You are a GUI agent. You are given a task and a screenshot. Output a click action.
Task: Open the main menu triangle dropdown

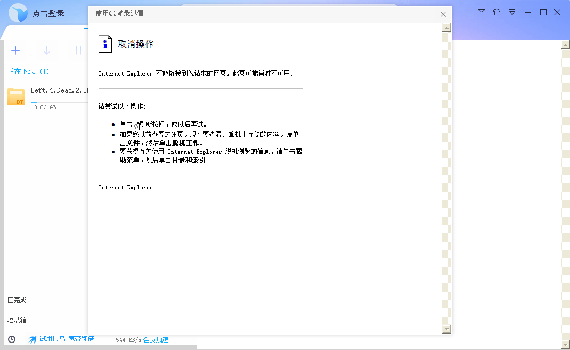pyautogui.click(x=512, y=12)
